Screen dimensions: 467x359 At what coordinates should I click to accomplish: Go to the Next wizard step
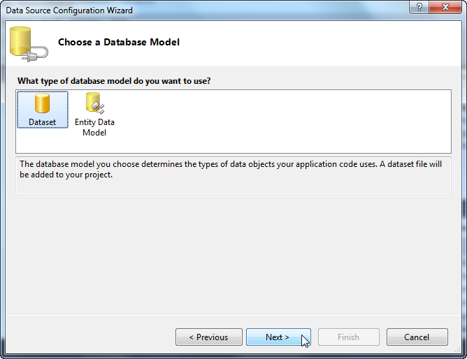(x=278, y=337)
